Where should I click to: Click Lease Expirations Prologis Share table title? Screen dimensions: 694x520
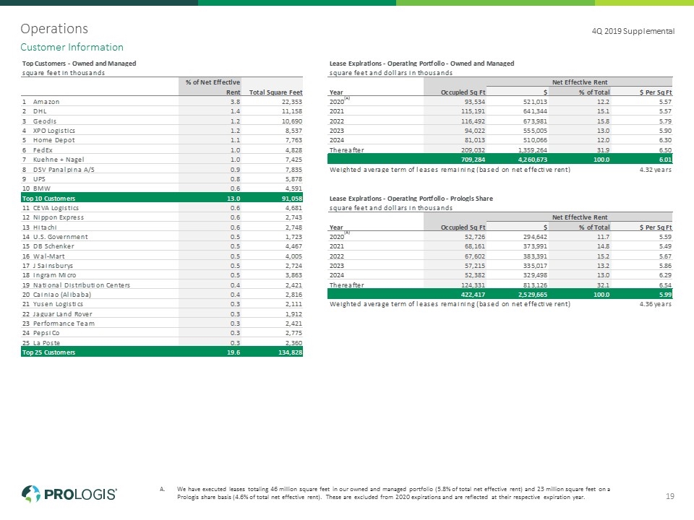[411, 199]
